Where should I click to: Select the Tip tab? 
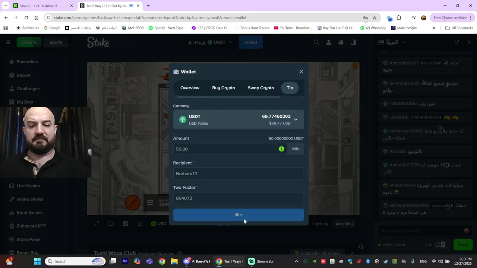click(290, 88)
